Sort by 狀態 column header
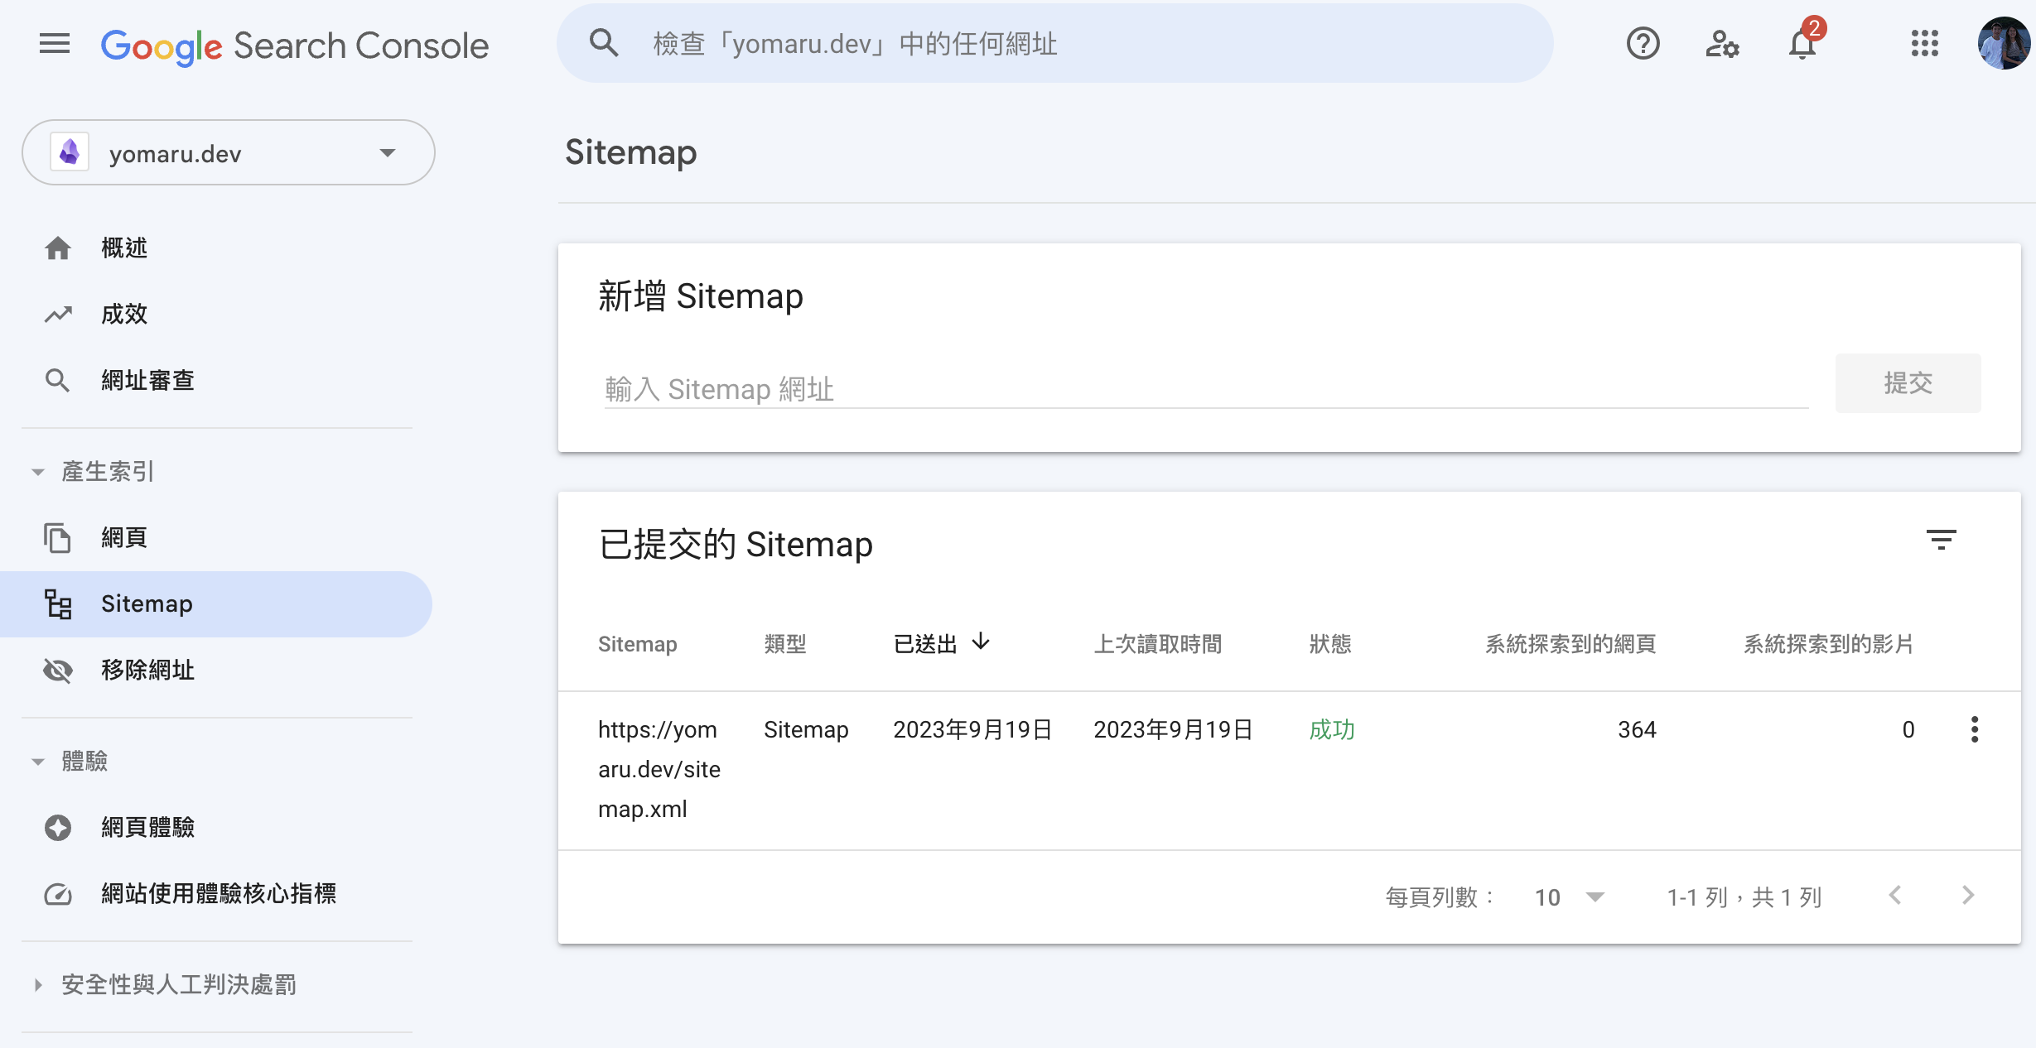This screenshot has height=1048, width=2036. click(1330, 644)
